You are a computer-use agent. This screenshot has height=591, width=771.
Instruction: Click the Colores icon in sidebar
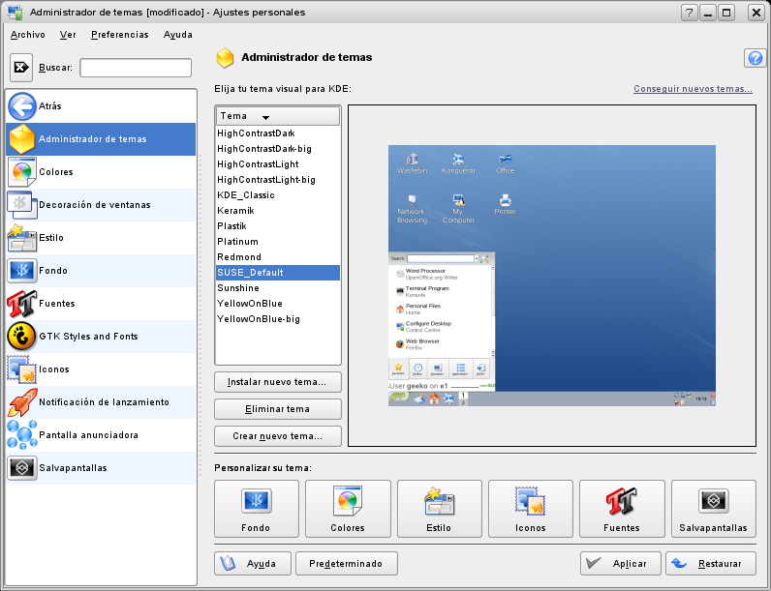pyautogui.click(x=21, y=172)
